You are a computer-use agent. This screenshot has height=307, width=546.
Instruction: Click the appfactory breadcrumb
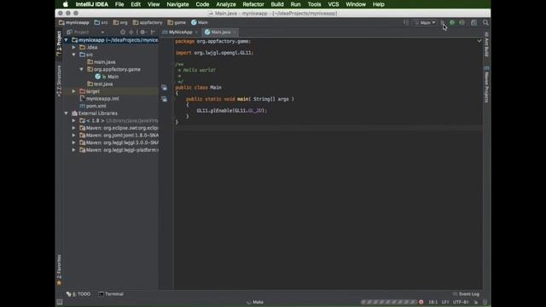[148, 23]
